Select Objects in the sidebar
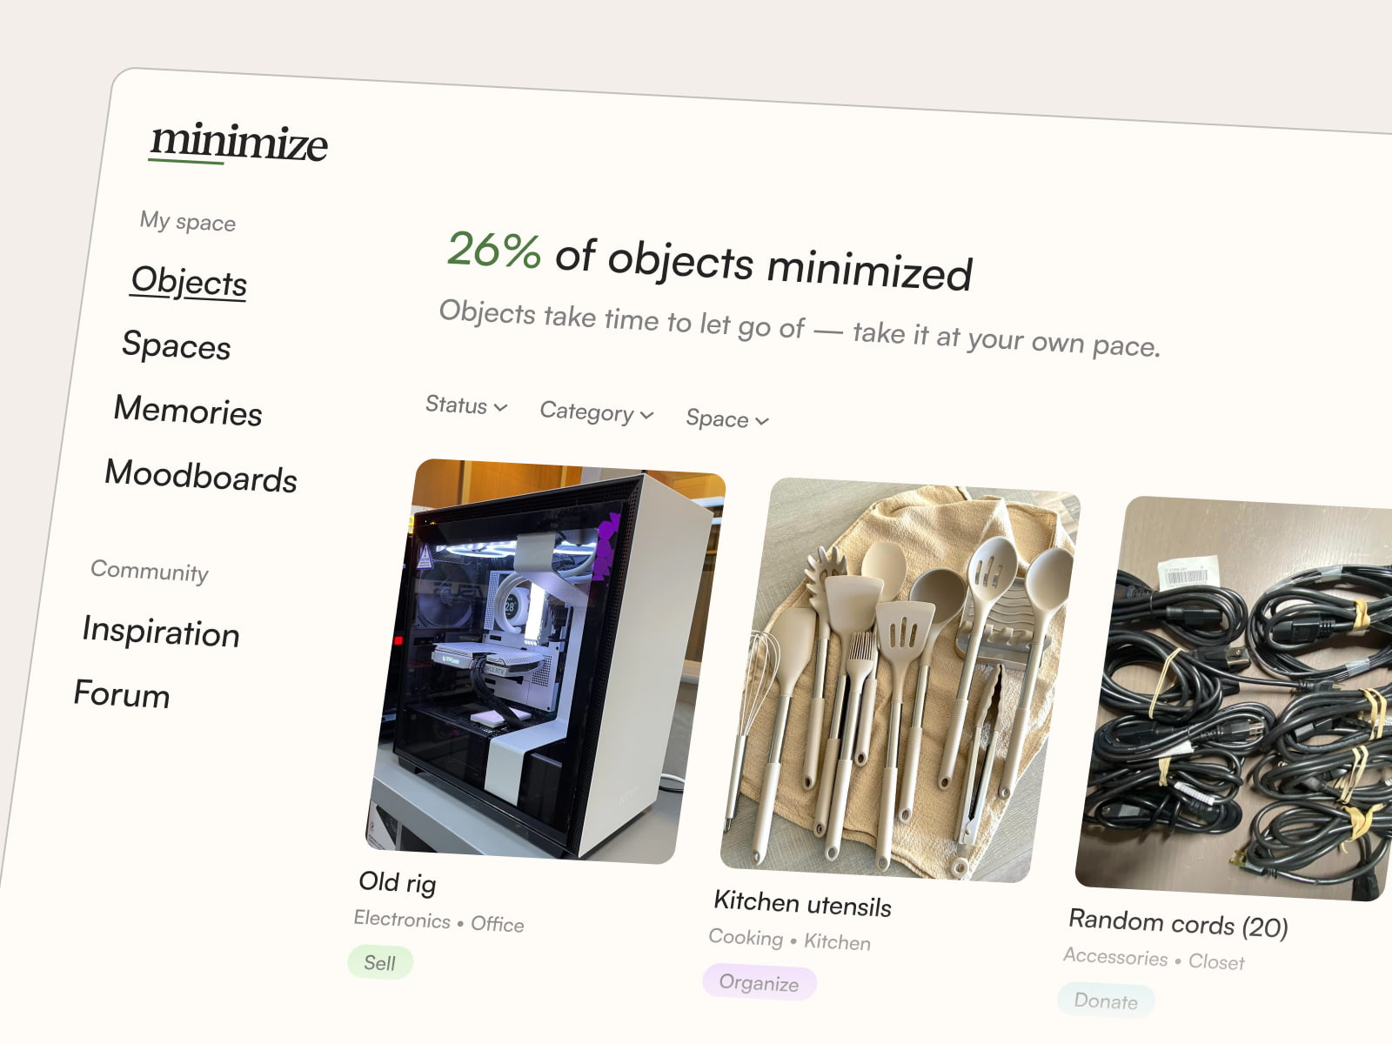 click(x=189, y=282)
